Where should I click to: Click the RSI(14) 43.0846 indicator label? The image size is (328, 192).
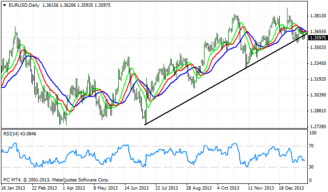click(20, 134)
